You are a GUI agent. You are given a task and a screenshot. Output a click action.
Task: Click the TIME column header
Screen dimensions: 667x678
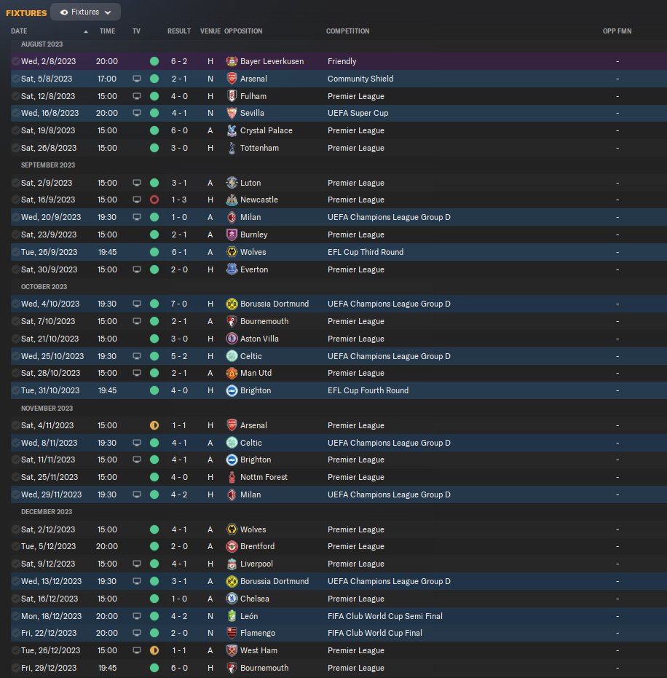[x=107, y=31]
